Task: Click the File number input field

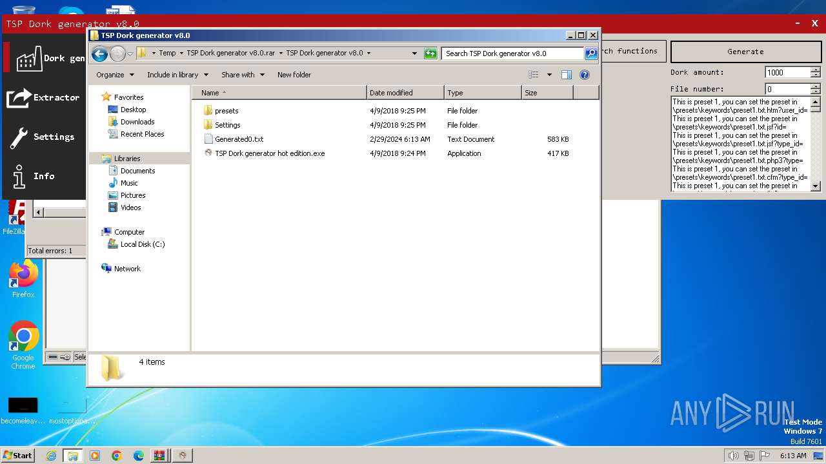Action: click(x=787, y=90)
